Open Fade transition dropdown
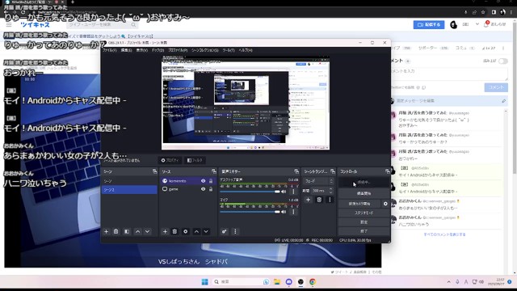The width and height of the screenshot is (517, 291). pyautogui.click(x=318, y=181)
